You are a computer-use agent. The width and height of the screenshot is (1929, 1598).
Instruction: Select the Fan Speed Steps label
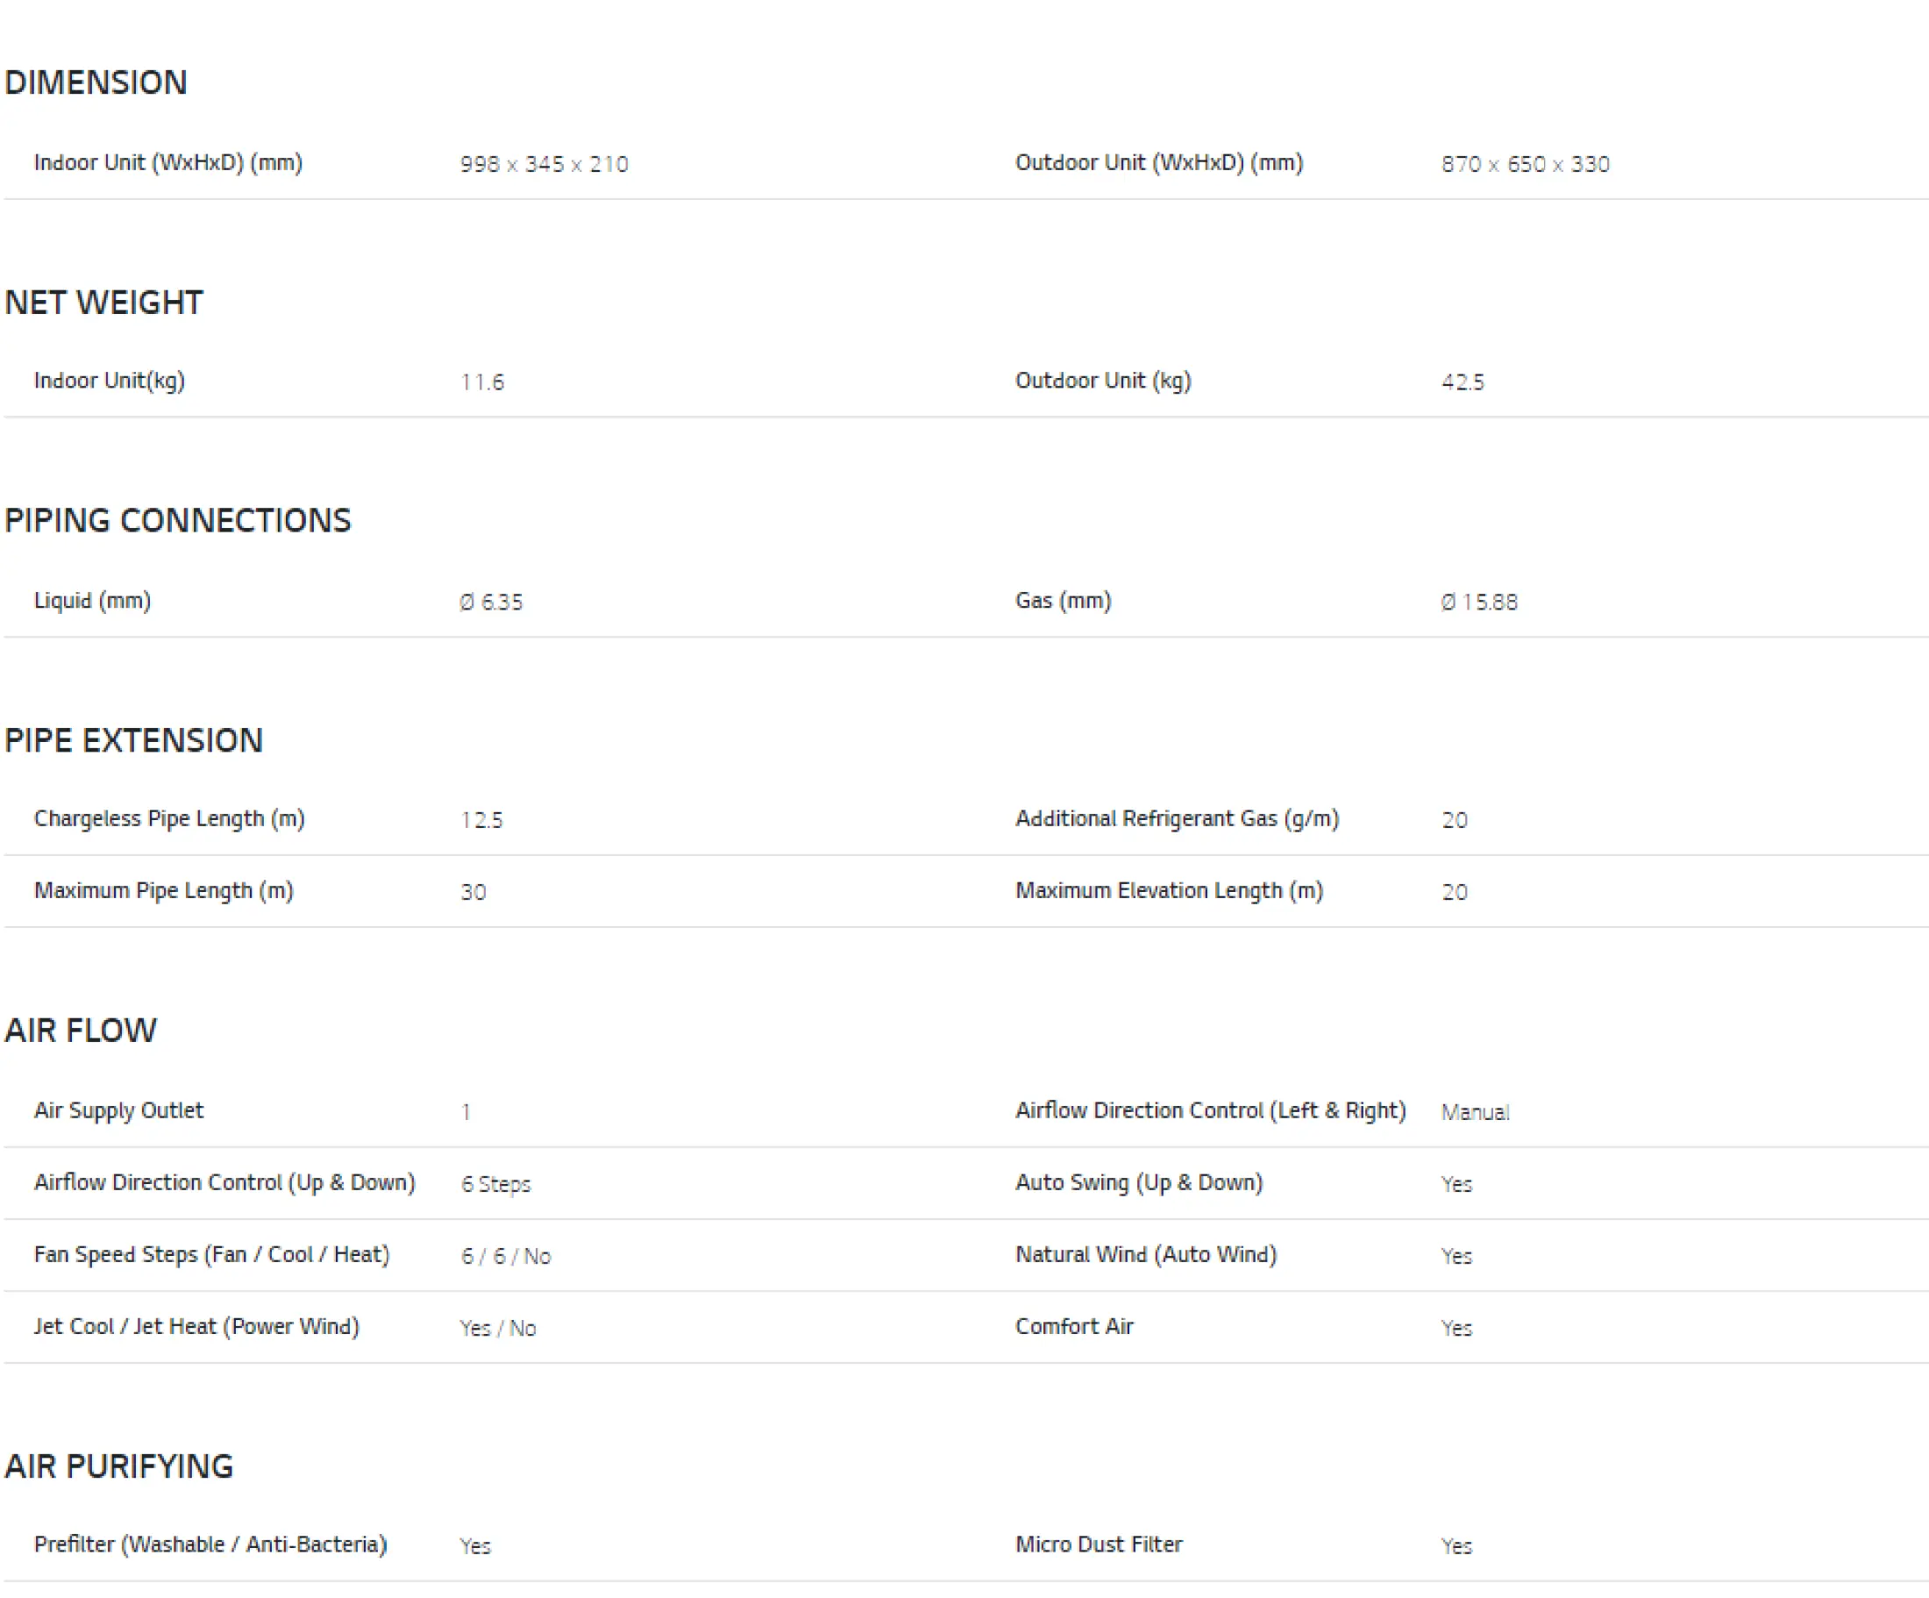coord(211,1254)
